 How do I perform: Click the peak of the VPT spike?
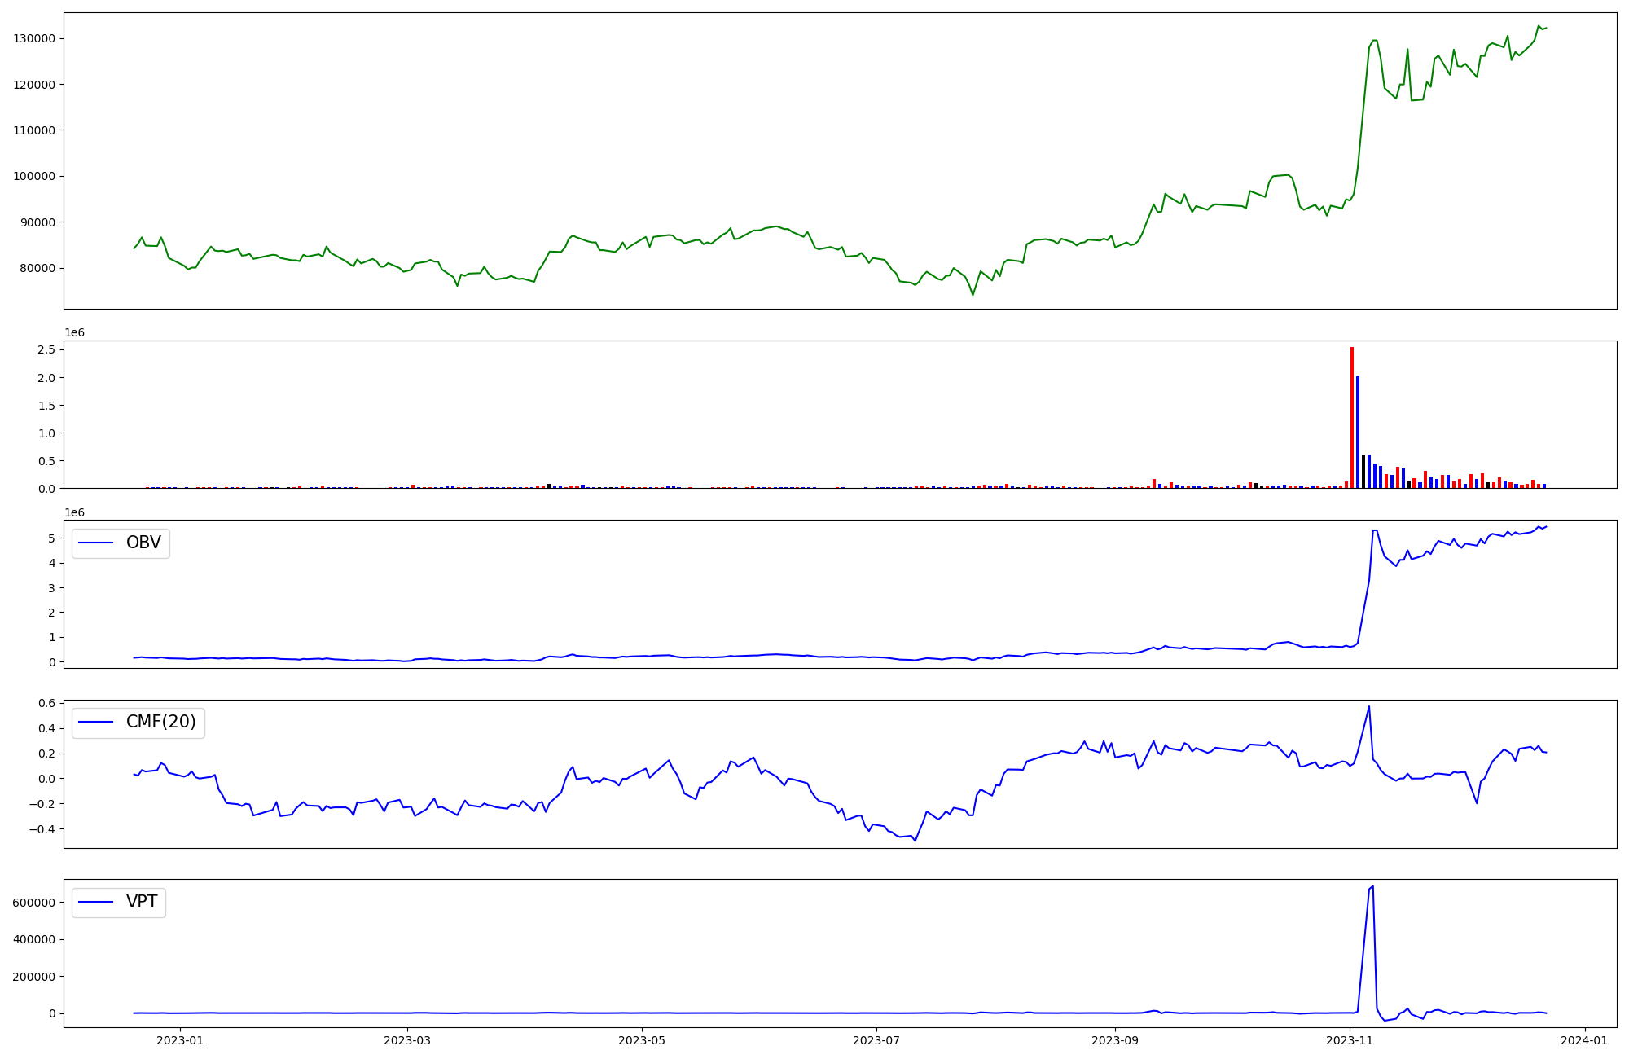(x=1372, y=886)
